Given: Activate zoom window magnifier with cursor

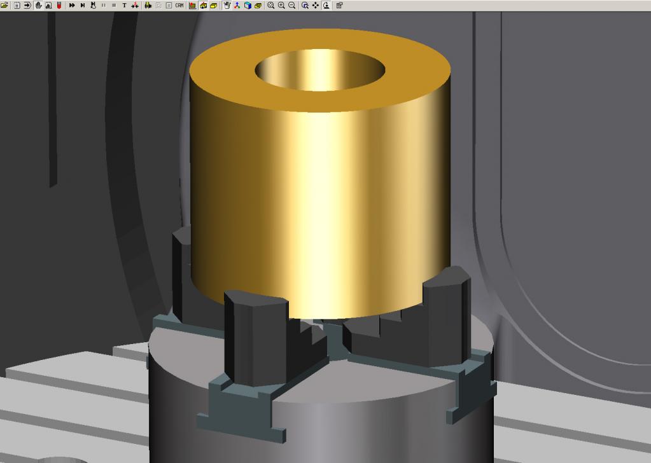Looking at the screenshot, I should [x=305, y=5].
